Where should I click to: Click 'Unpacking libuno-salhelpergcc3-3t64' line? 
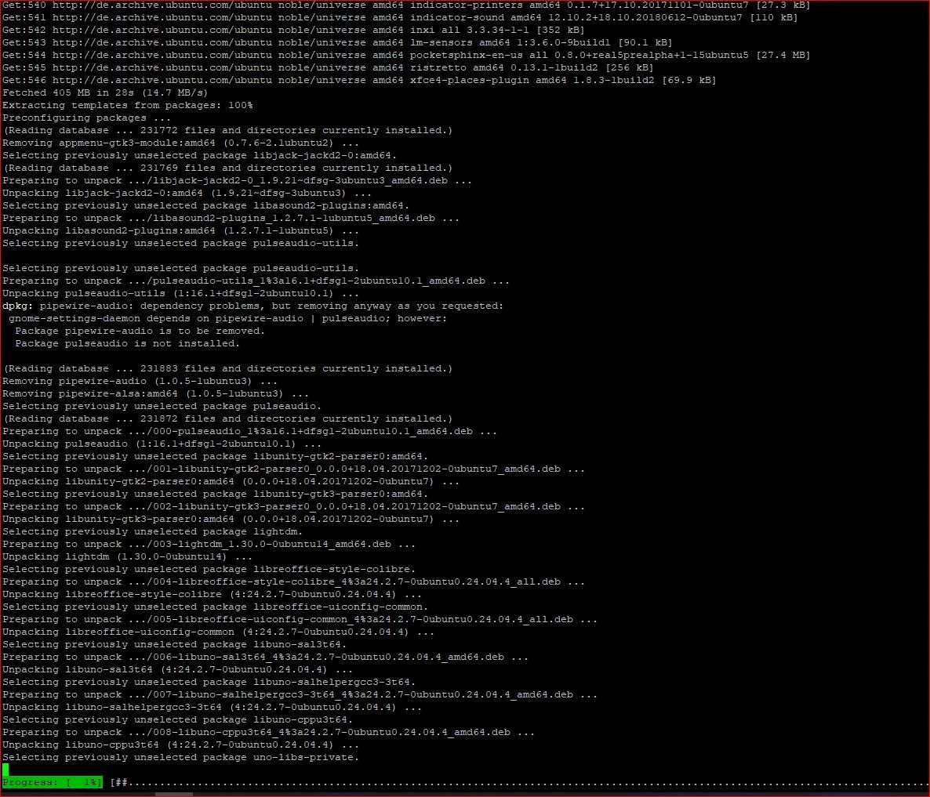pyautogui.click(x=212, y=707)
